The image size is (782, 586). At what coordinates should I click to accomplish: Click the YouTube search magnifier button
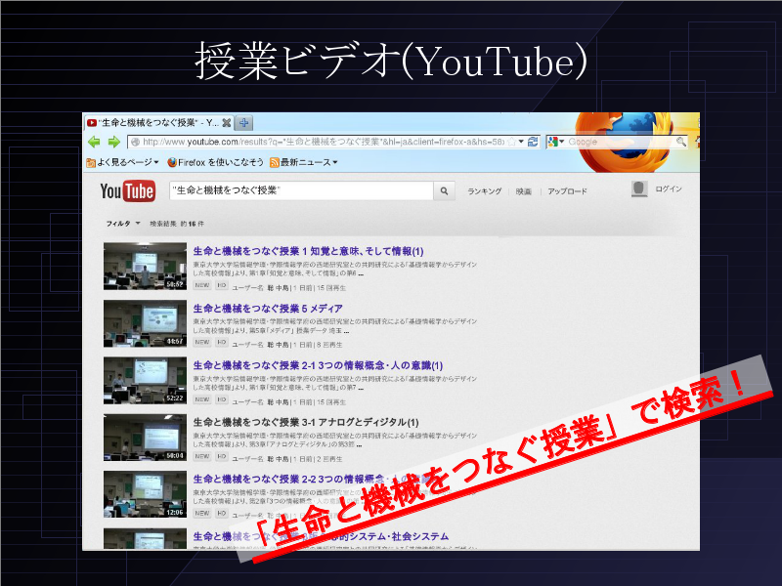click(x=445, y=191)
